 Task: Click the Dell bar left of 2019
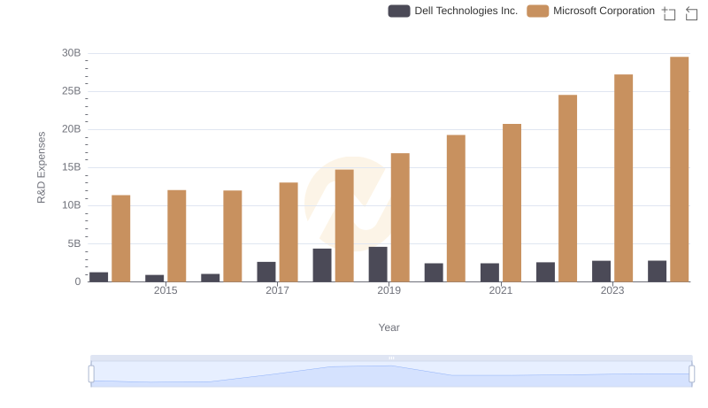[x=378, y=265]
